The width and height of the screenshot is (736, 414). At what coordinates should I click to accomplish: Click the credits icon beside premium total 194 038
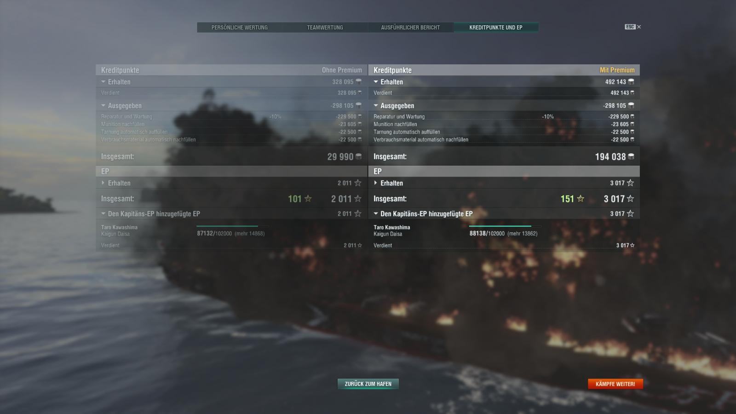631,157
